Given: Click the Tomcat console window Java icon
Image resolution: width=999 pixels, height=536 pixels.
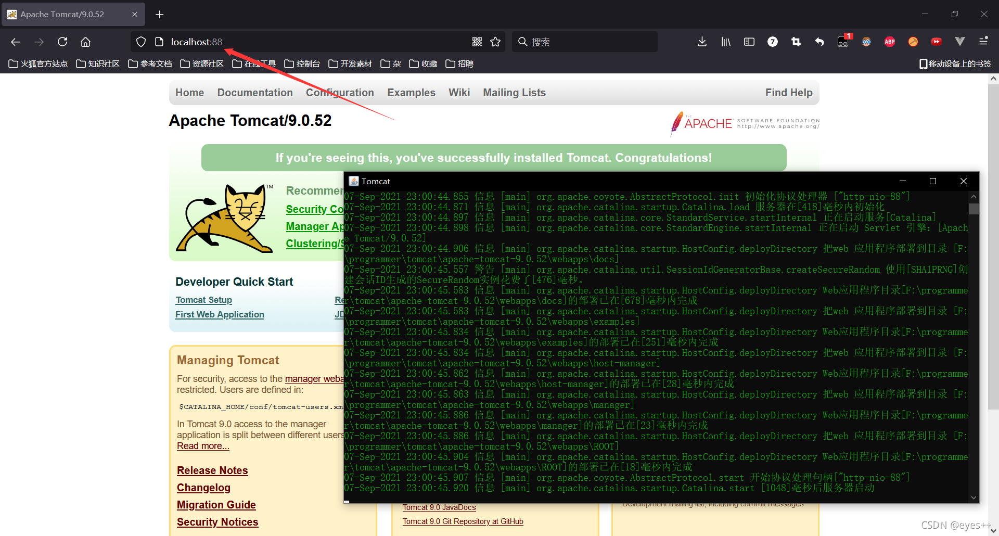Looking at the screenshot, I should click(354, 181).
